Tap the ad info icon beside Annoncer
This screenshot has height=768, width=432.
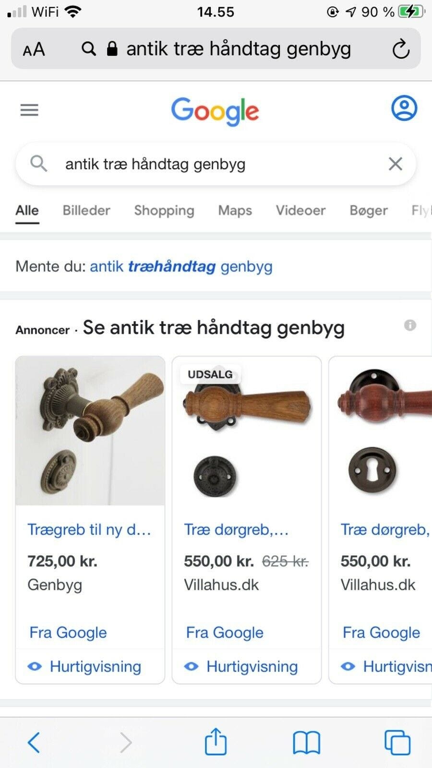click(x=410, y=325)
